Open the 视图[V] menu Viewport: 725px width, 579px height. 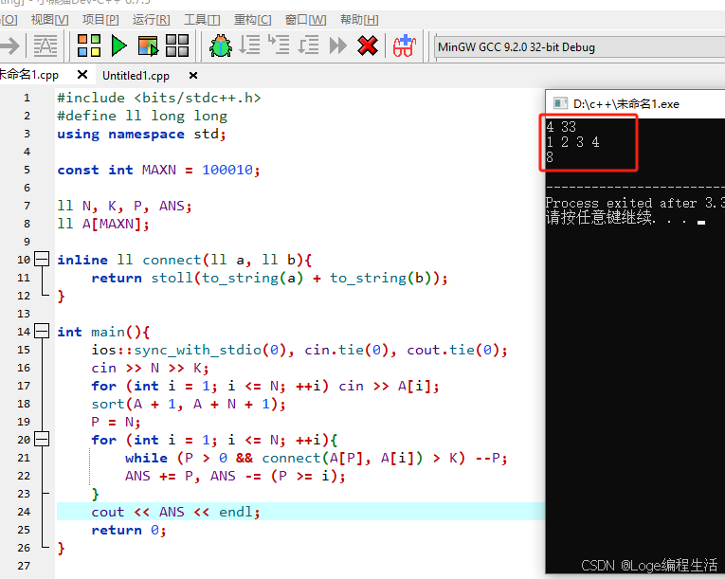(50, 20)
